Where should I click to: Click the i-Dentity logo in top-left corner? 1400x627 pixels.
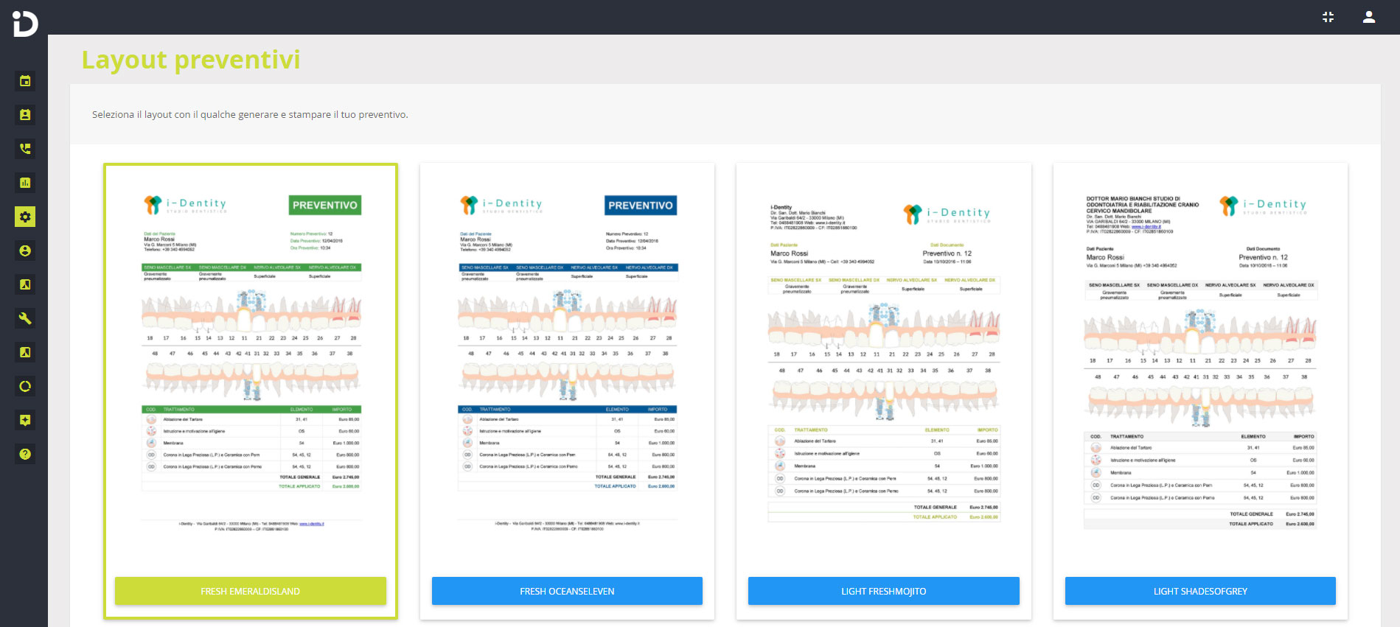point(24,23)
